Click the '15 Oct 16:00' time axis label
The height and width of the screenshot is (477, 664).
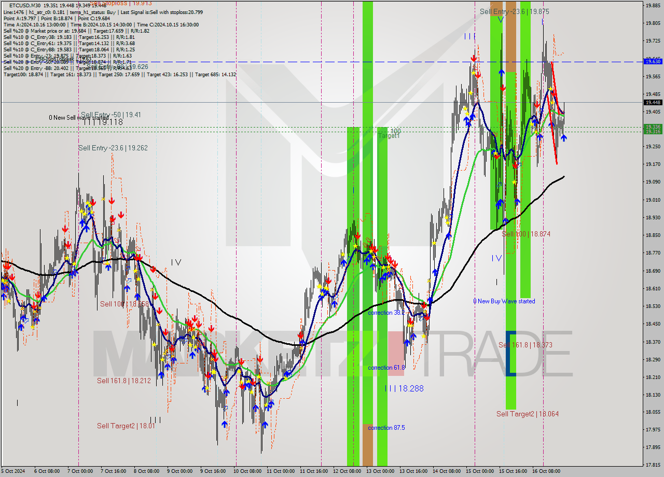pos(513,471)
